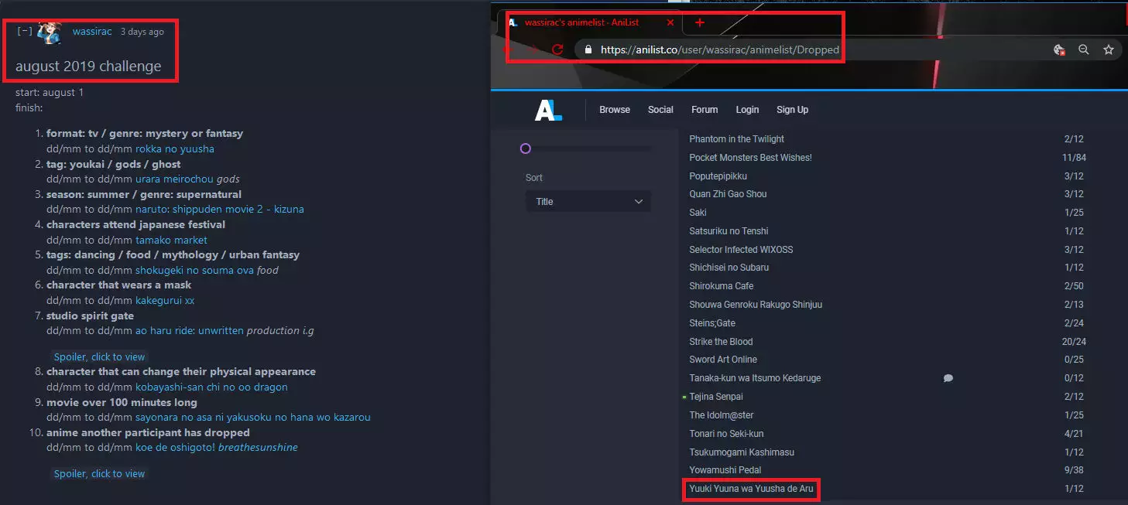This screenshot has width=1128, height=505.
Task: Click the 20/24 progress of Strike the Blood
Action: [x=1073, y=342]
